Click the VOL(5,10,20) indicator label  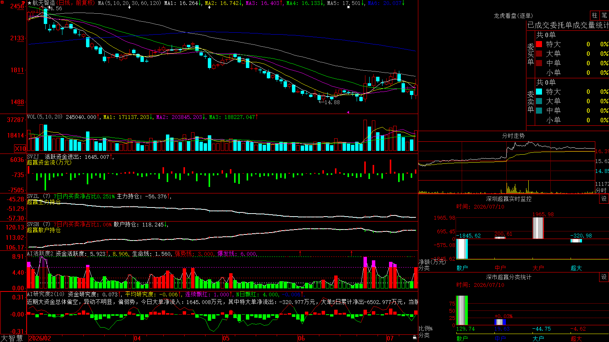(x=45, y=117)
